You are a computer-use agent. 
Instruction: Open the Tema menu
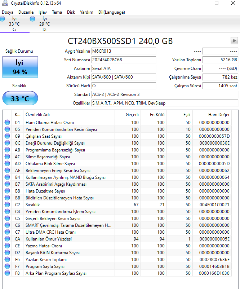click(x=57, y=12)
